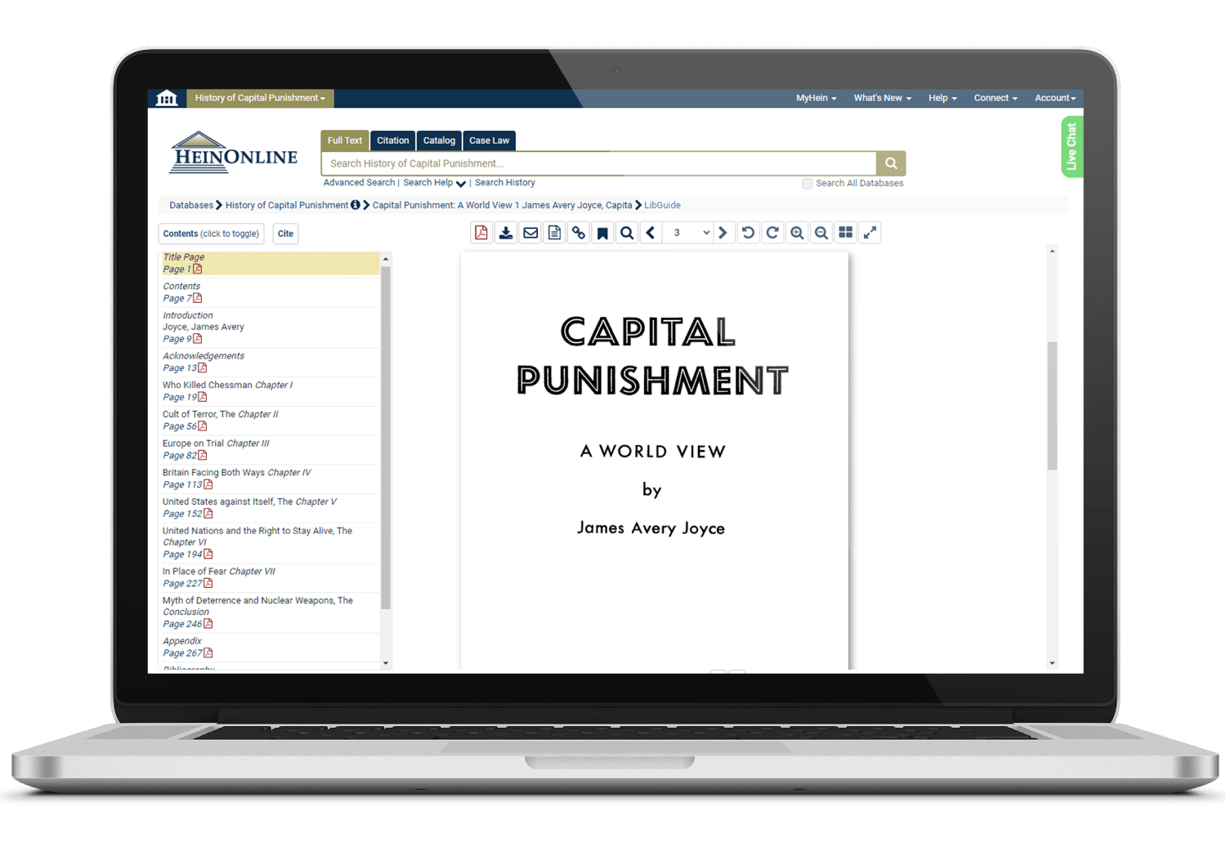Image resolution: width=1226 pixels, height=851 pixels.
Task: Click the info icon beside History of Capital Punishment
Action: (x=356, y=205)
